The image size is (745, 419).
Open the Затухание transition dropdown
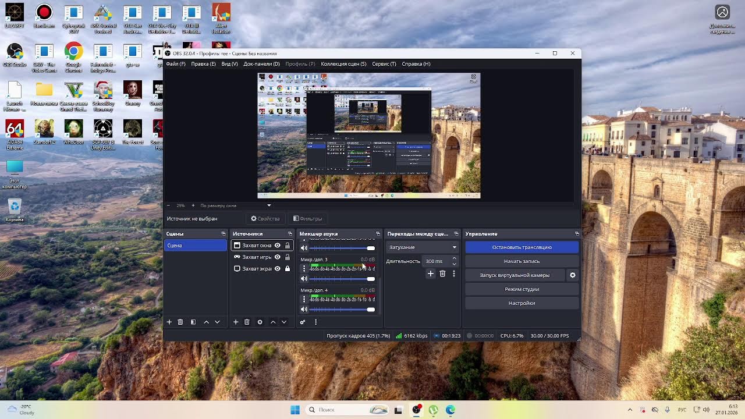click(423, 247)
